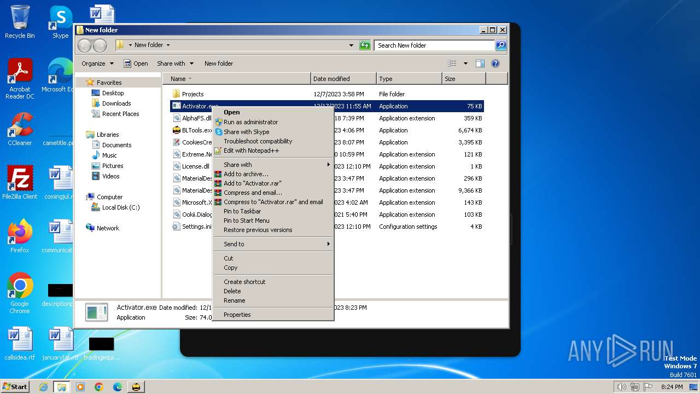
Task: Open Skype desktop shortcut
Action: (x=60, y=22)
